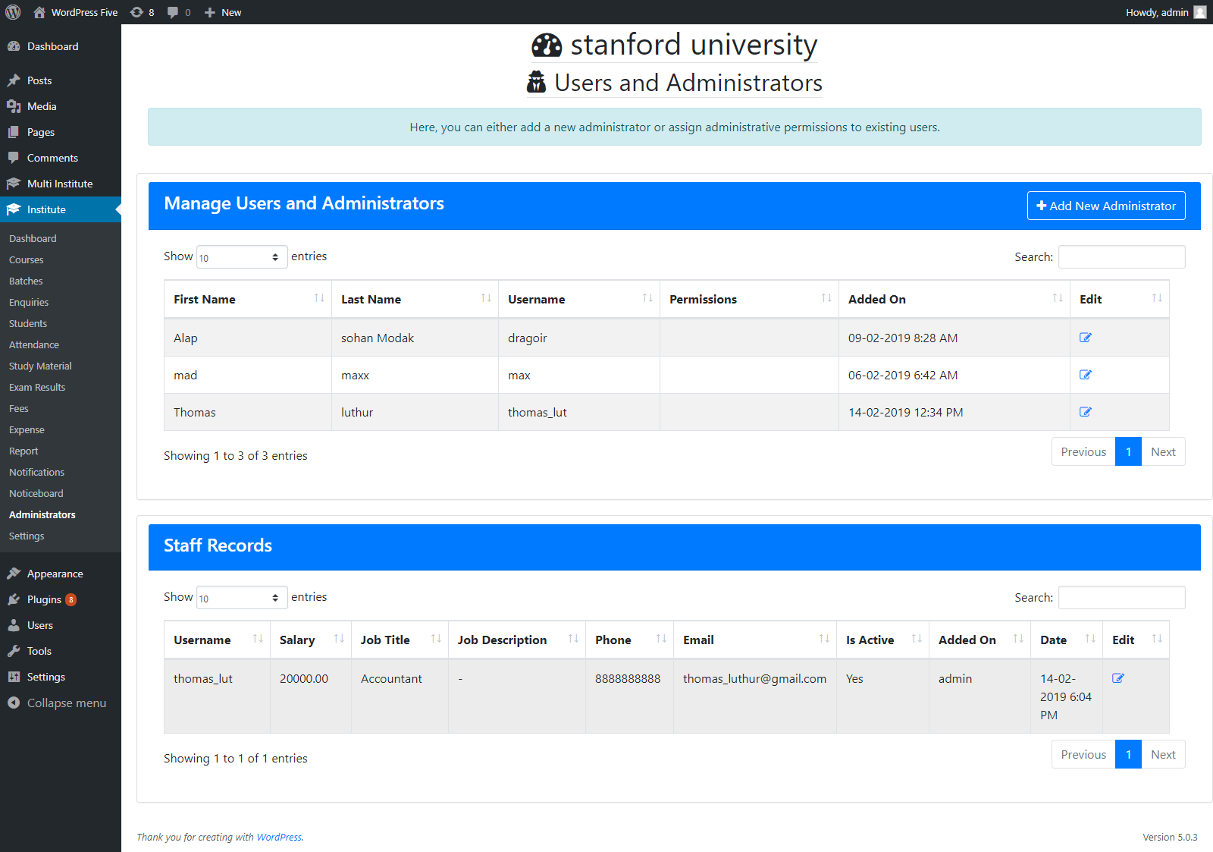Sort staff records by Date
1213x852 pixels.
pos(1067,640)
